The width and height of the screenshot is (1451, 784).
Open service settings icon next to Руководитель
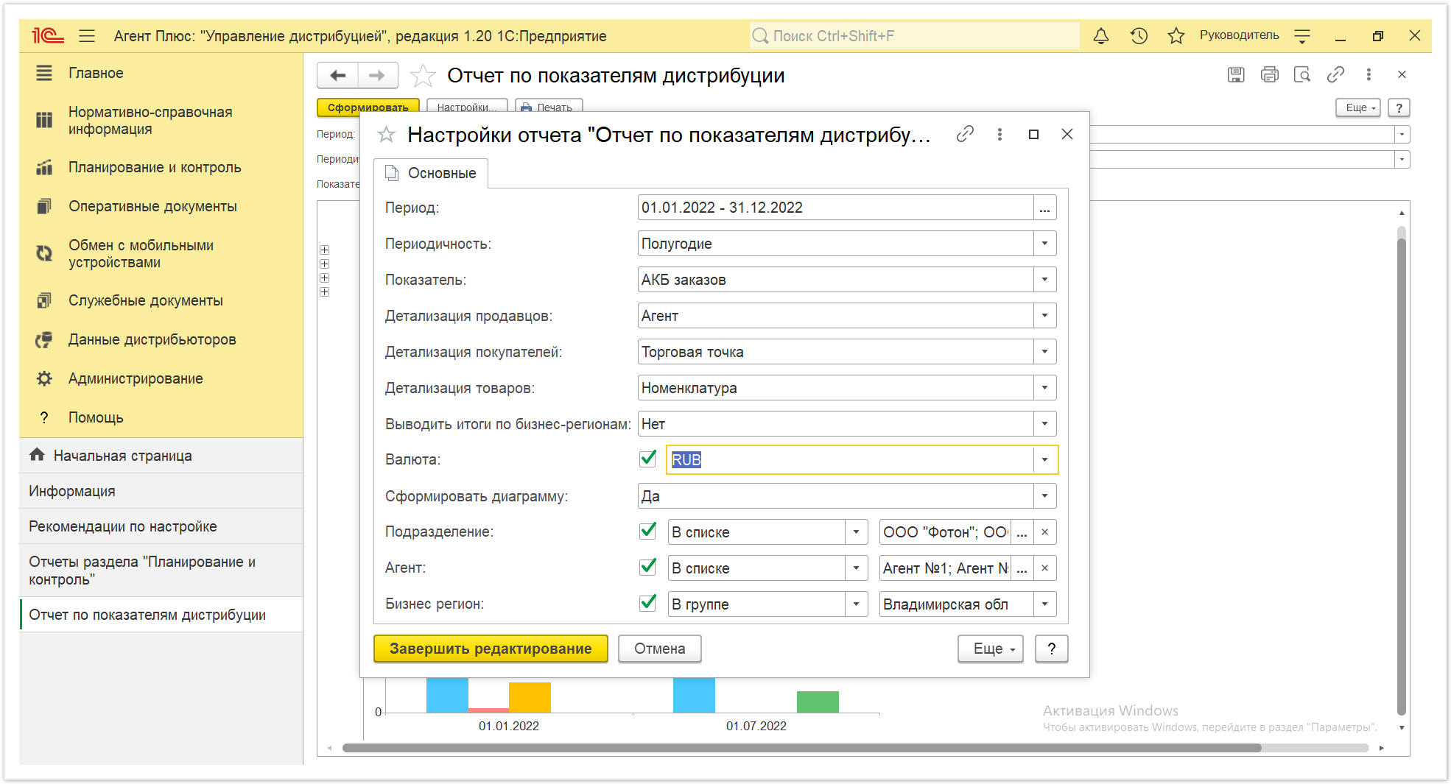[x=1302, y=35]
